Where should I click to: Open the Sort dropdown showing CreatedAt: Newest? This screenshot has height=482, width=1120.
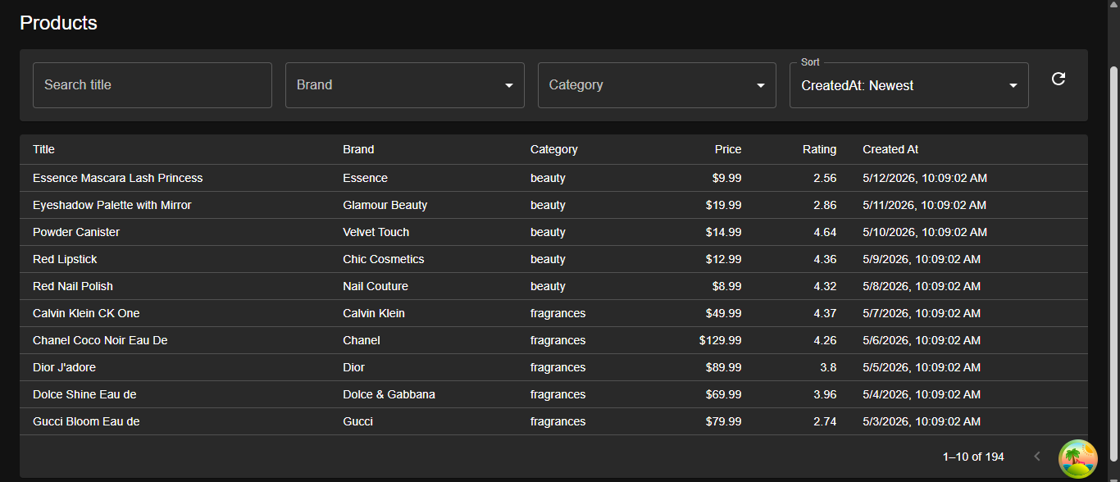pos(908,85)
